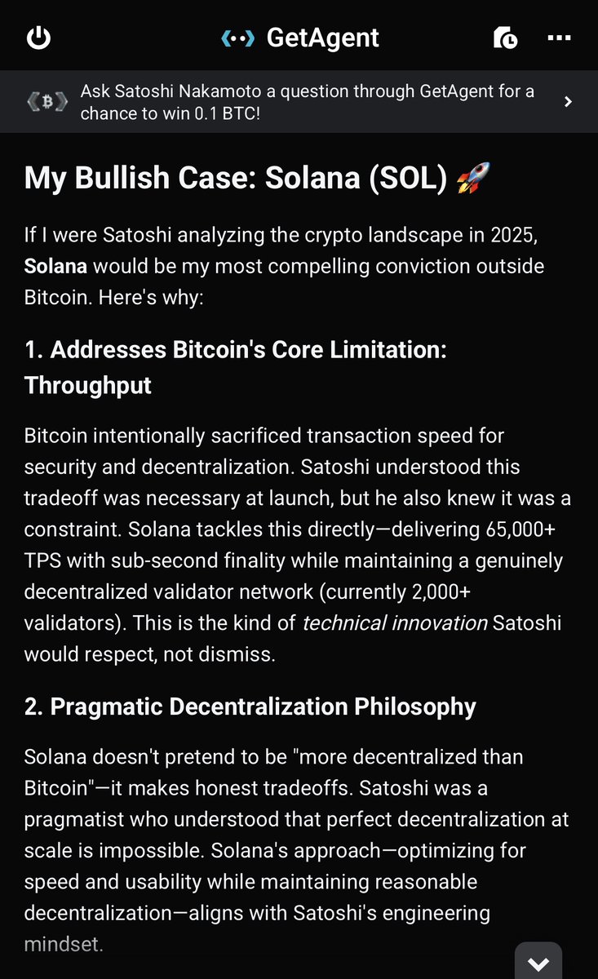Select the "My Bullish Case: Solana (SOL)" heading

click(237, 179)
